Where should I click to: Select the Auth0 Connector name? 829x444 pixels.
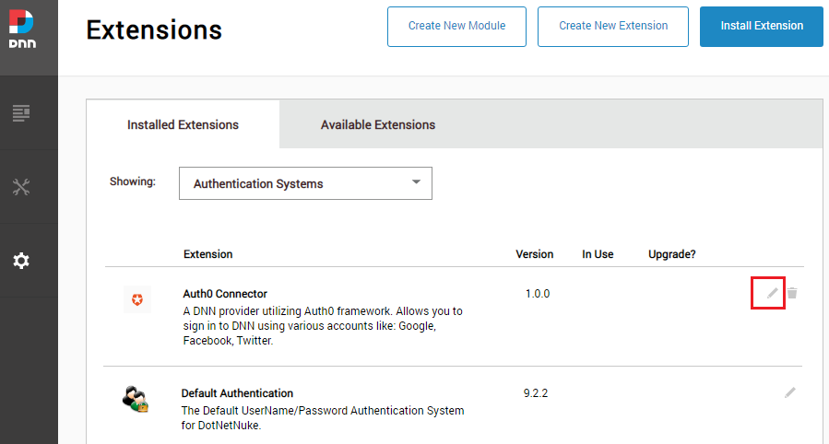(225, 294)
